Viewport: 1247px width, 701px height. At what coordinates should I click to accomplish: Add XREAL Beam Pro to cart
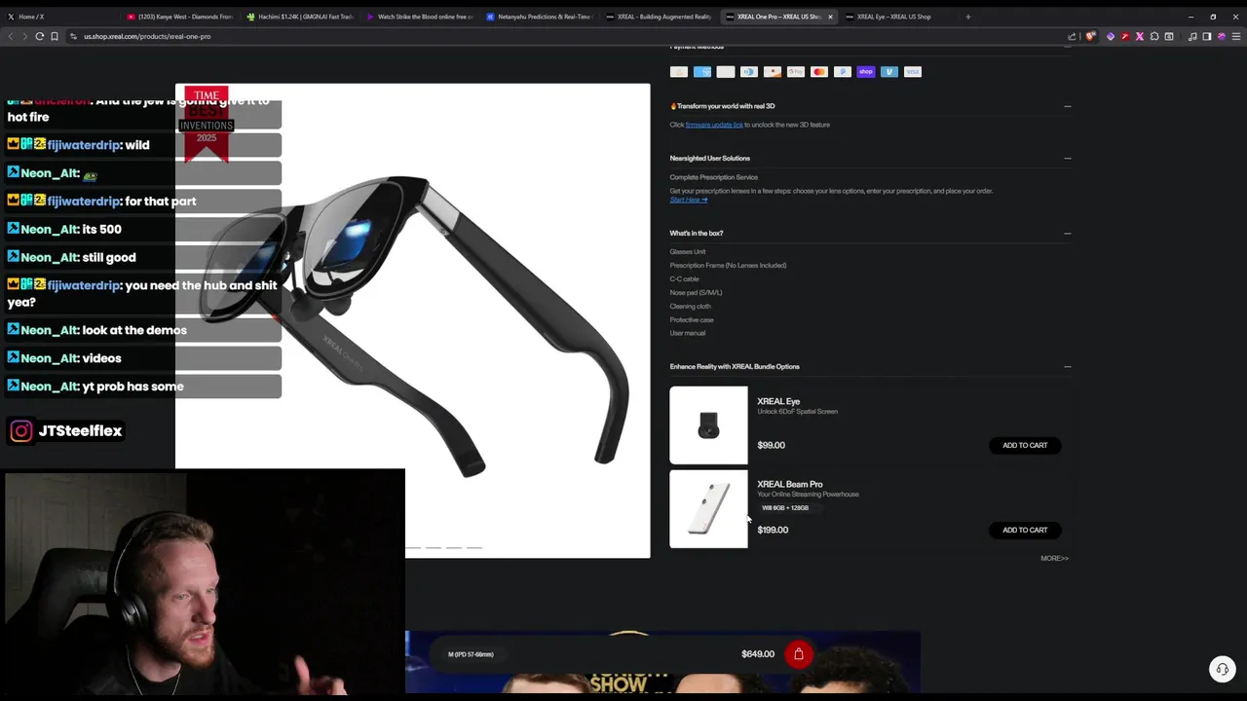click(1025, 530)
